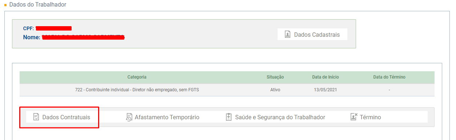Click the Término person-with-X icon
Image resolution: width=456 pixels, height=140 pixels.
click(x=354, y=117)
